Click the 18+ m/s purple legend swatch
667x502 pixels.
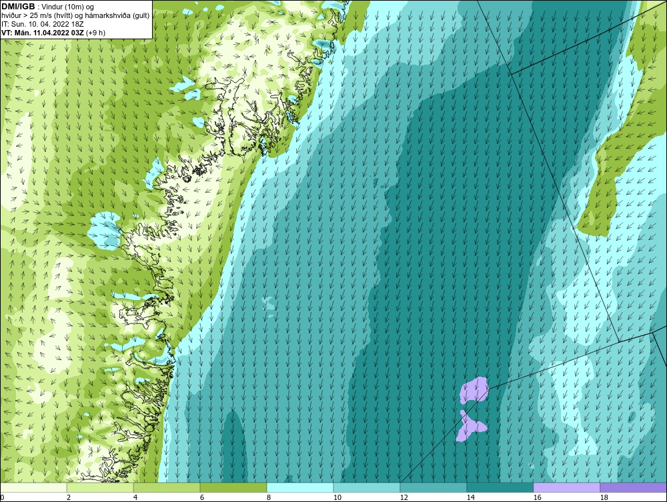coord(634,487)
